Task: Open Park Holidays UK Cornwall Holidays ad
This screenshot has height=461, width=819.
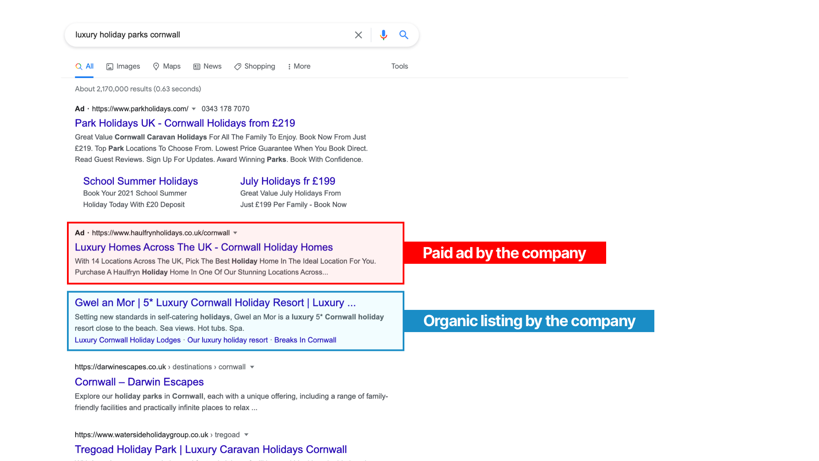Action: pyautogui.click(x=185, y=123)
